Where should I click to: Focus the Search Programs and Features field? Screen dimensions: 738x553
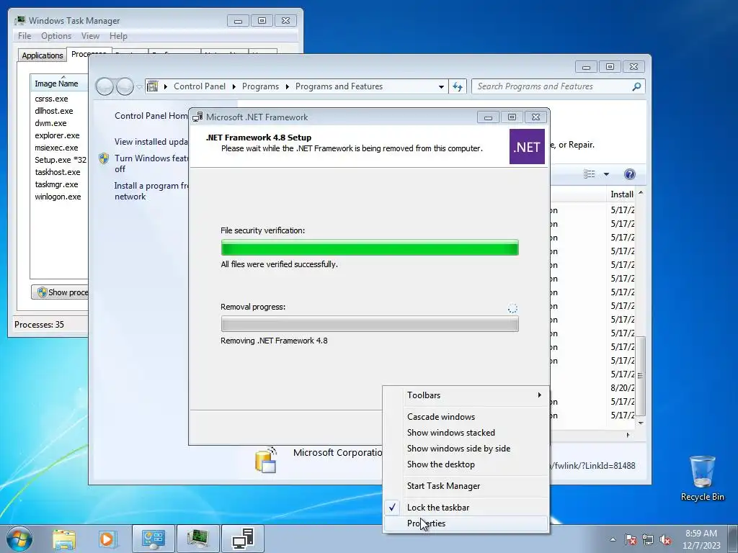coord(559,86)
